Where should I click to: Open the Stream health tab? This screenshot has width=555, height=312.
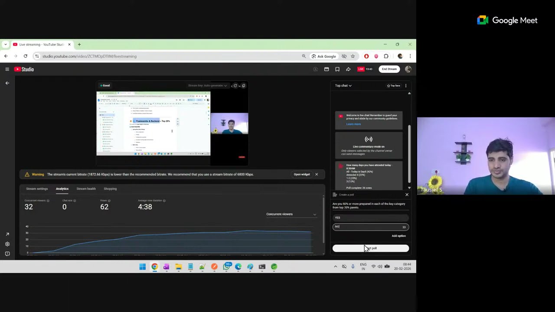[86, 188]
